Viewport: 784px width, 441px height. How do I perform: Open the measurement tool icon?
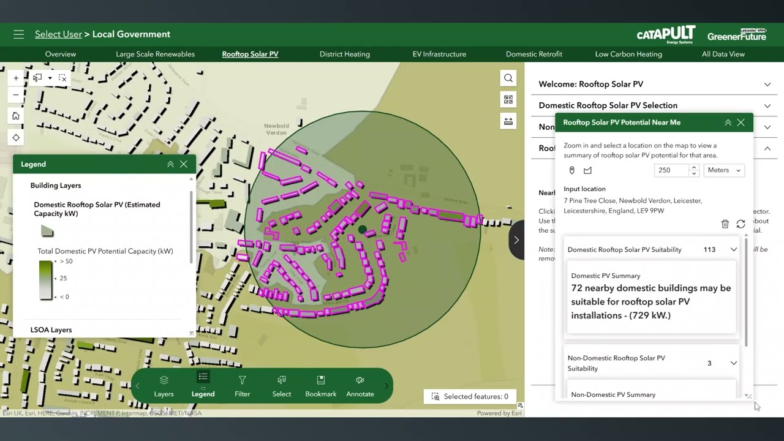508,121
